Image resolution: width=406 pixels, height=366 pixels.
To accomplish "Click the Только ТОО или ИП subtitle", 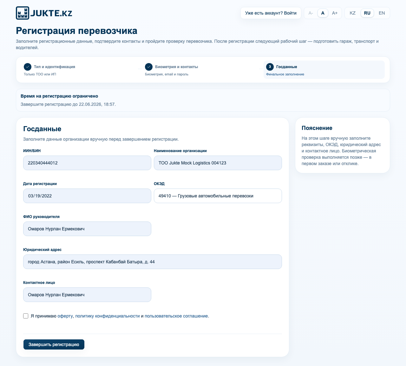I will tap(40, 74).
